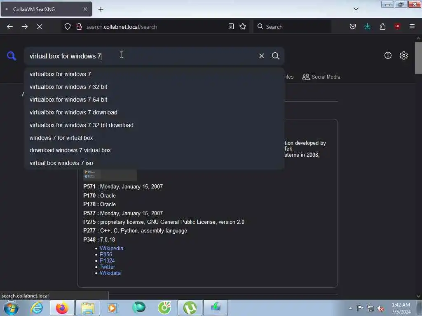
Task: Expand the list all tabs chevron
Action: click(356, 9)
